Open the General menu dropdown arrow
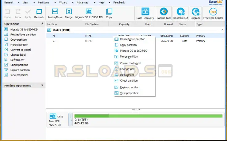The image size is (227, 141). 19,2
